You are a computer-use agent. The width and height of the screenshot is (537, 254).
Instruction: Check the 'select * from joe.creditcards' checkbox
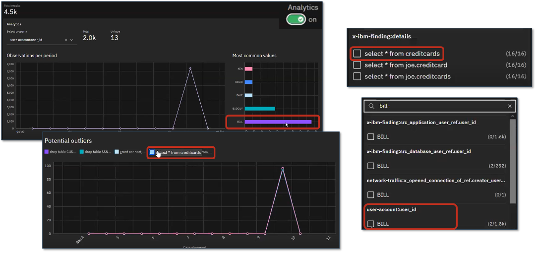(357, 76)
